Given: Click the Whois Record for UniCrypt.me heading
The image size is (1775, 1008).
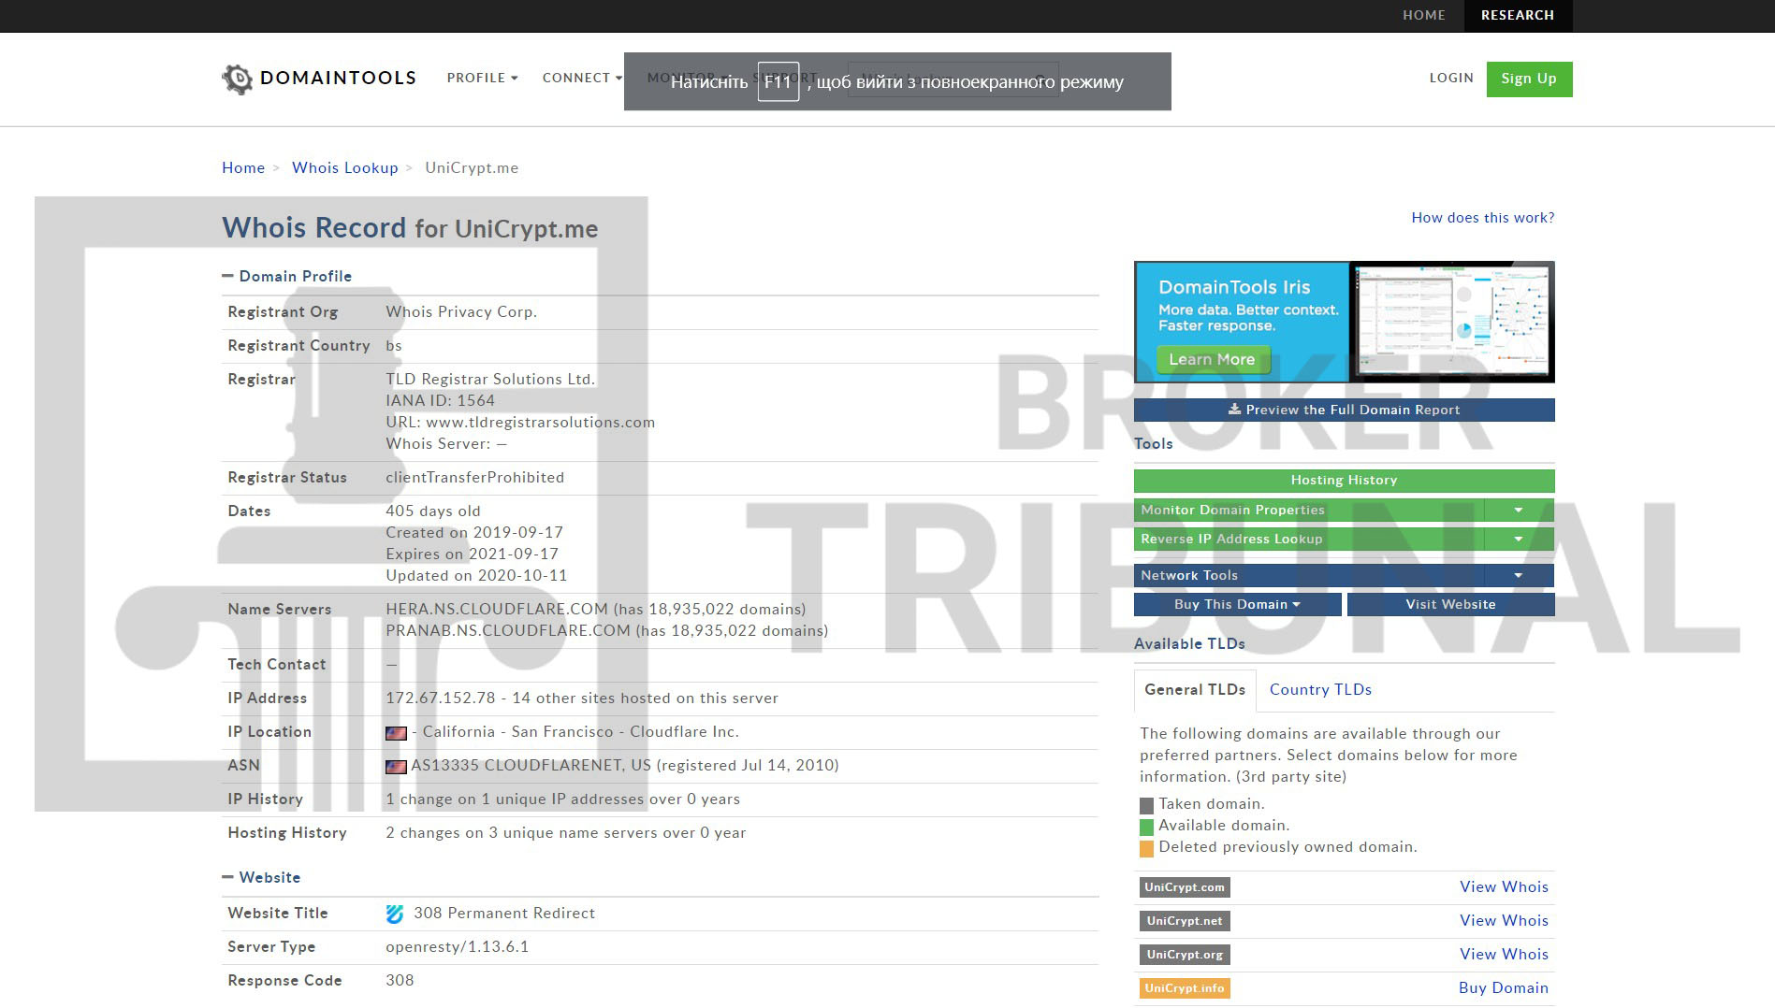Looking at the screenshot, I should click(x=410, y=228).
